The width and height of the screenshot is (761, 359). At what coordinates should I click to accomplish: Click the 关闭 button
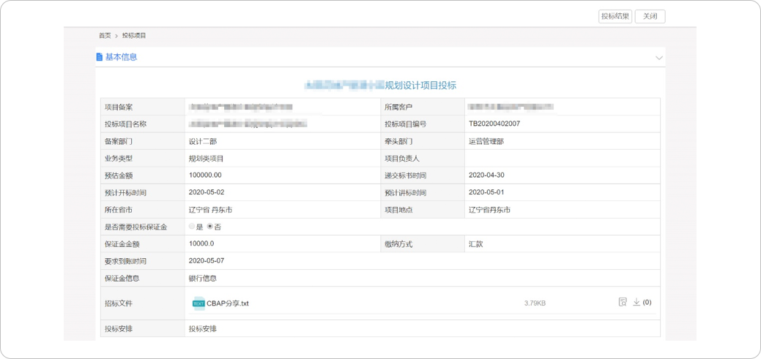650,16
